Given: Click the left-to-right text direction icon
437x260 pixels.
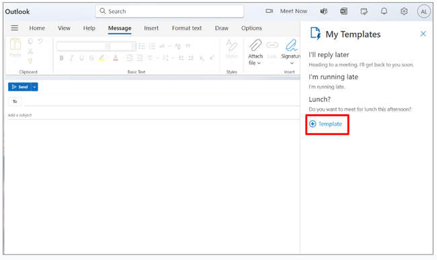Looking at the screenshot, I should coord(181,58).
